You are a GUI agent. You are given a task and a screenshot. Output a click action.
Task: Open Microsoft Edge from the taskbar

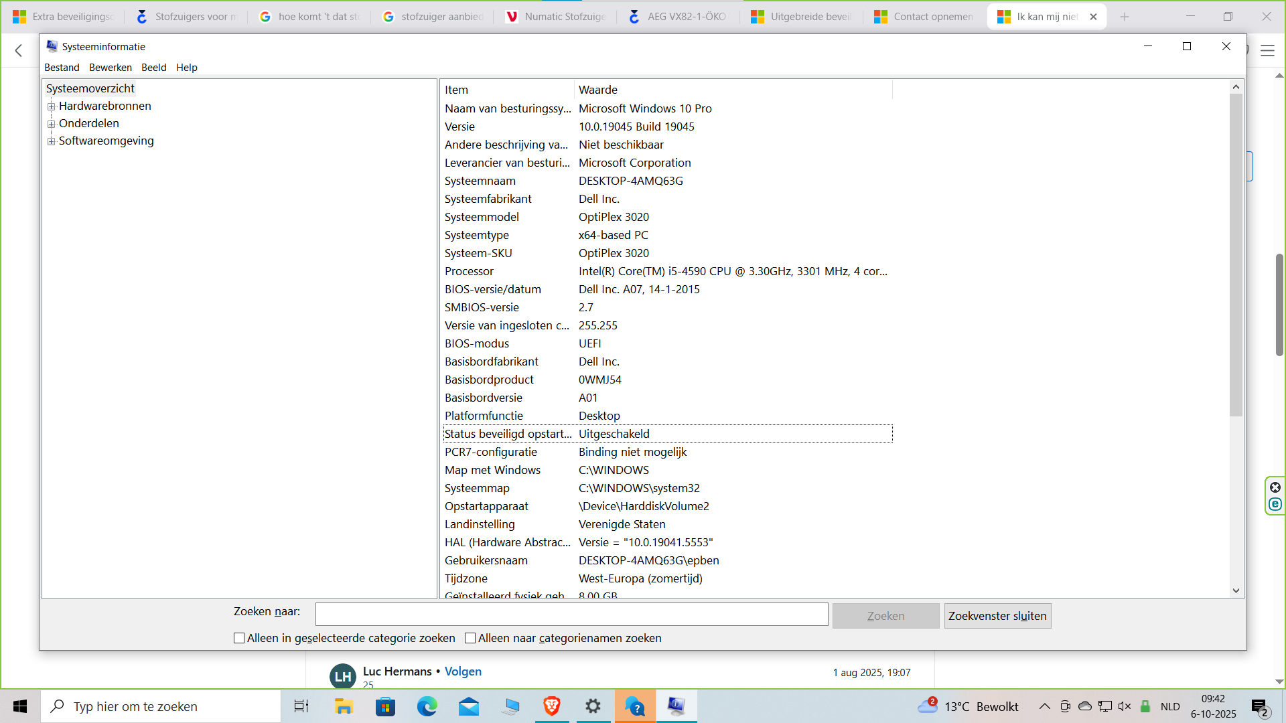point(427,706)
